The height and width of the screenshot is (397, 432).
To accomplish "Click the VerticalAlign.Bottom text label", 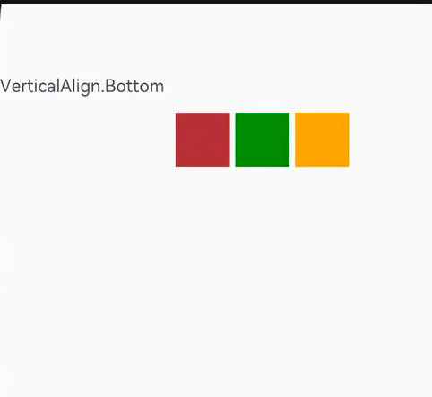I will (82, 87).
